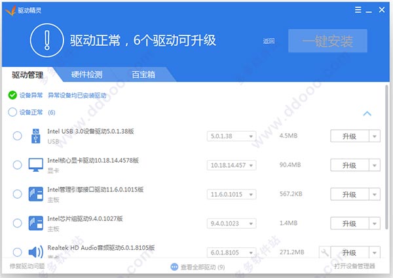Close the 驱动精灵 window

point(382,10)
